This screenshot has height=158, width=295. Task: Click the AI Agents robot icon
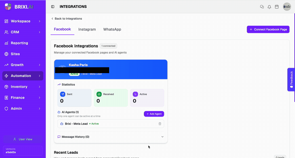point(59,112)
